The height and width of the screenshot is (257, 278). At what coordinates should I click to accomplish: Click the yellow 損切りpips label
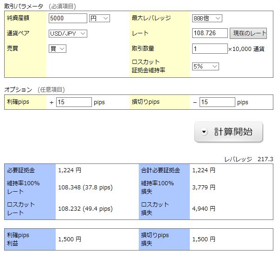click(146, 102)
